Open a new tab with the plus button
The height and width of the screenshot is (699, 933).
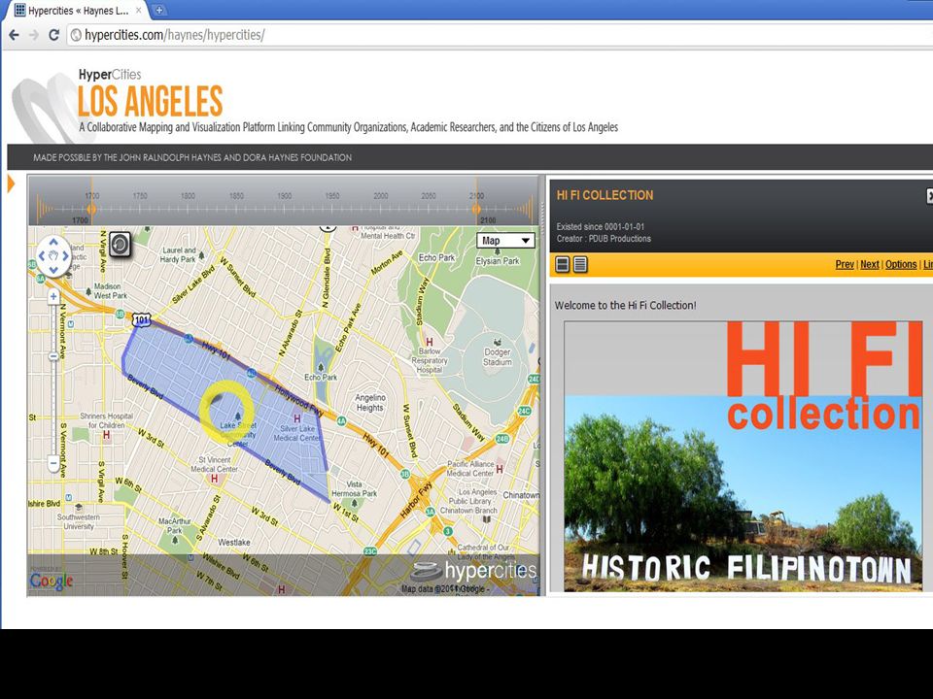tap(158, 10)
